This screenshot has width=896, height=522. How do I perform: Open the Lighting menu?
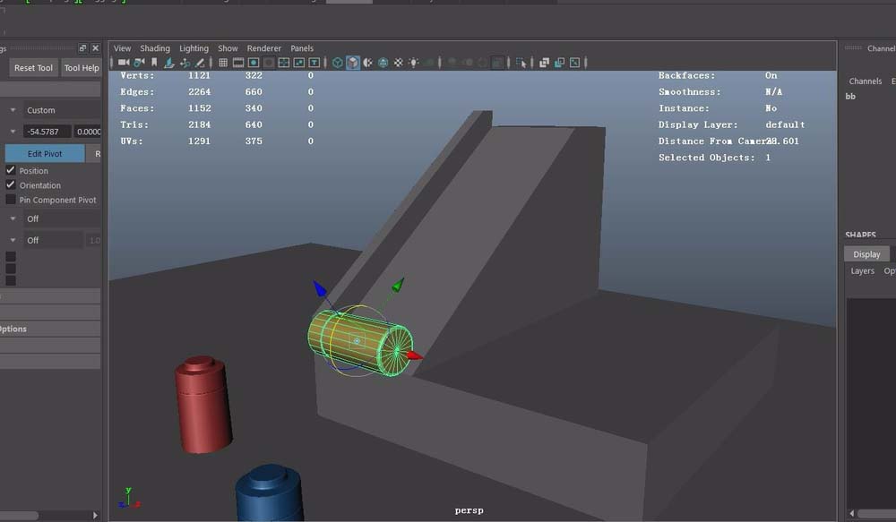tap(194, 48)
